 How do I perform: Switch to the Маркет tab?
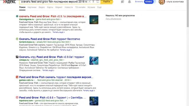click(x=59, y=7)
